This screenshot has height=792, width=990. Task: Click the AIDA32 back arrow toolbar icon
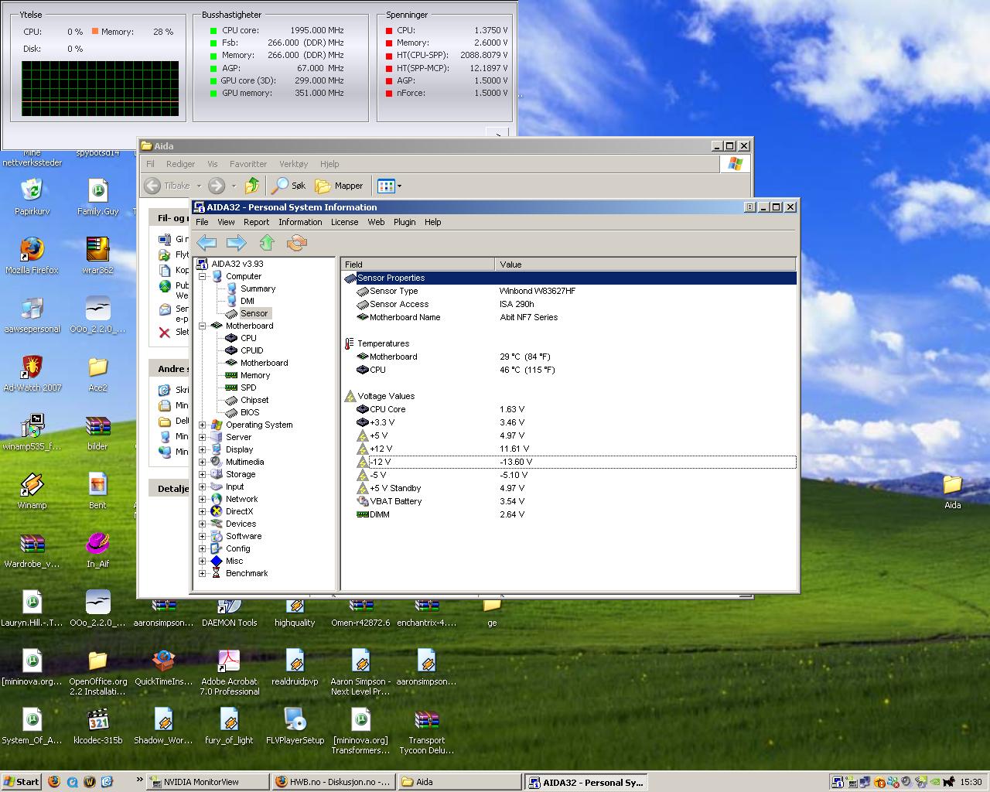click(x=207, y=243)
